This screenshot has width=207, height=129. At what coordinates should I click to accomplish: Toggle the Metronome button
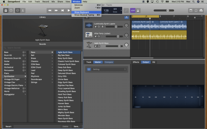[138, 10]
